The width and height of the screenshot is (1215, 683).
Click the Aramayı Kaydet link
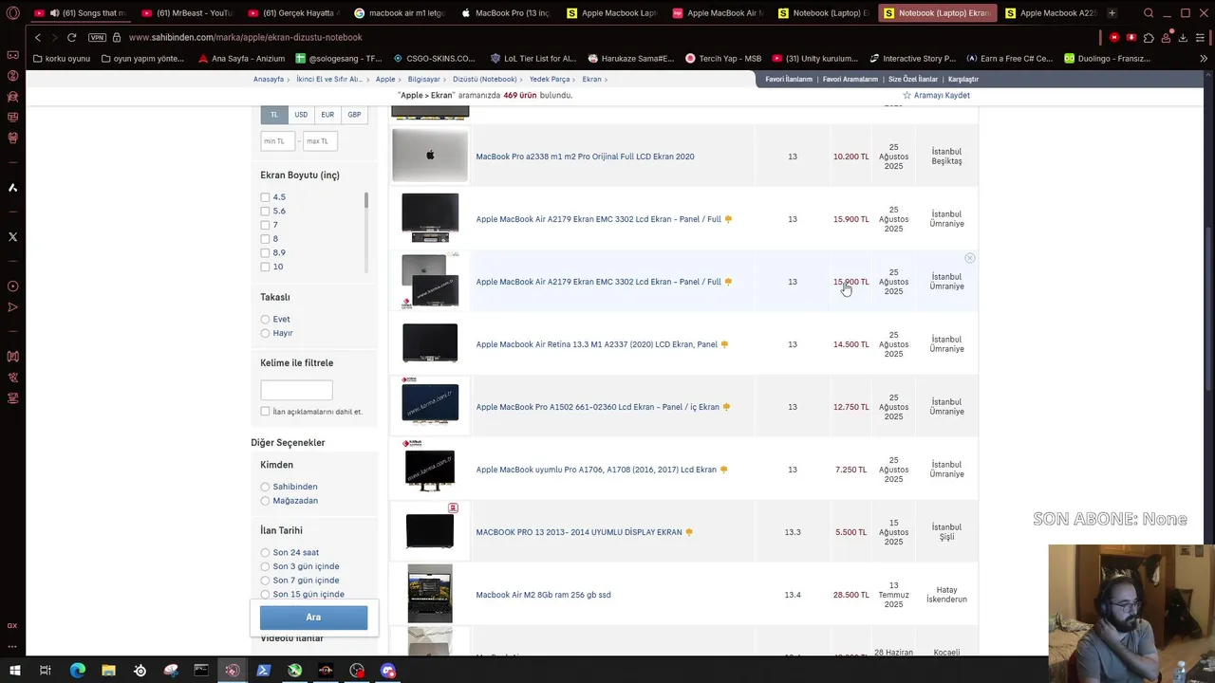942,95
